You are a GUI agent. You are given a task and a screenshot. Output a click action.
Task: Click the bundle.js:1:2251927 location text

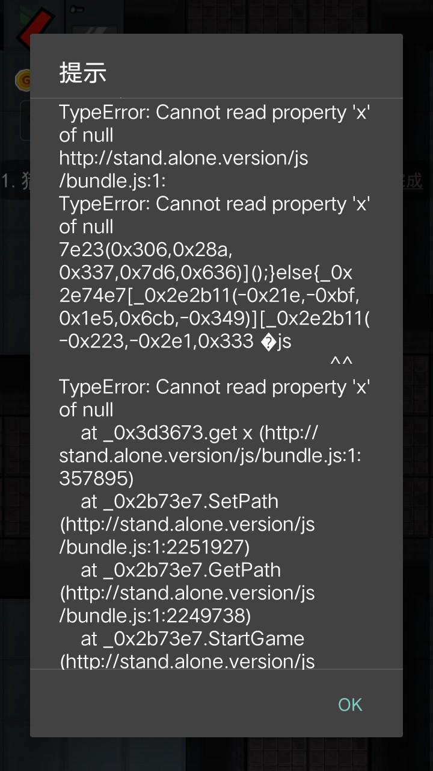click(154, 547)
